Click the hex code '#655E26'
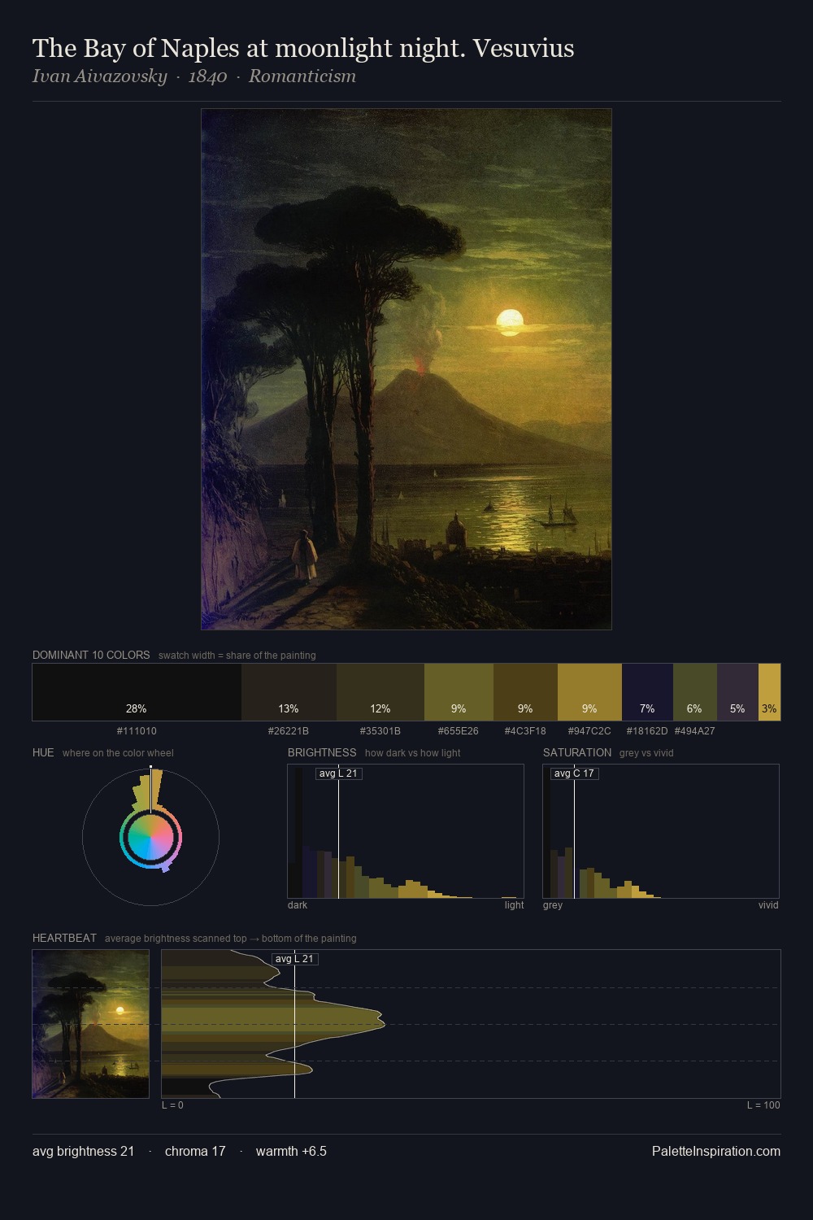This screenshot has height=1220, width=813. (x=459, y=731)
